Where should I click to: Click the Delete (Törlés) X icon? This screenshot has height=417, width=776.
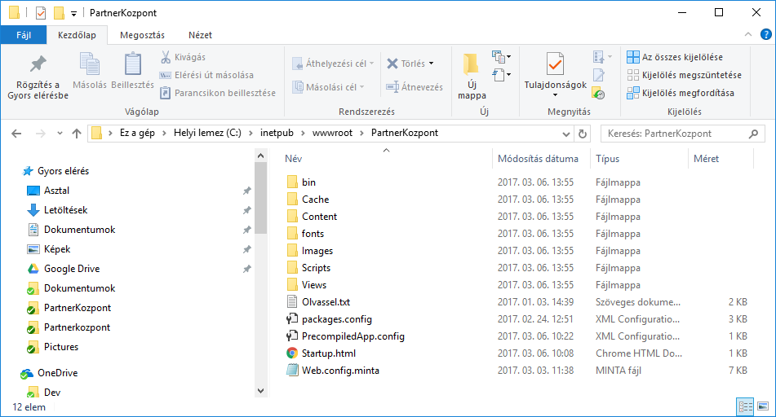(x=392, y=64)
